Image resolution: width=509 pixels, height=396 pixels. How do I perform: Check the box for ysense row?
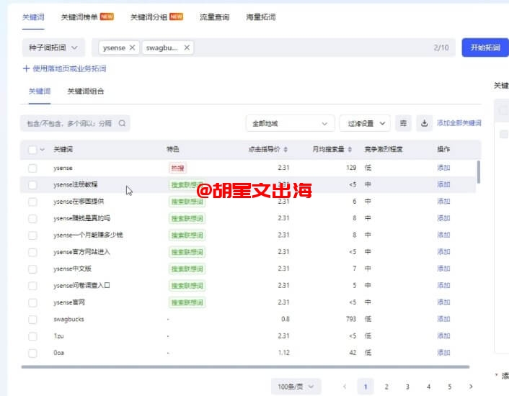coord(32,168)
